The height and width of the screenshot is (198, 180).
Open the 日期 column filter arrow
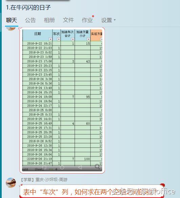[x=50, y=39]
